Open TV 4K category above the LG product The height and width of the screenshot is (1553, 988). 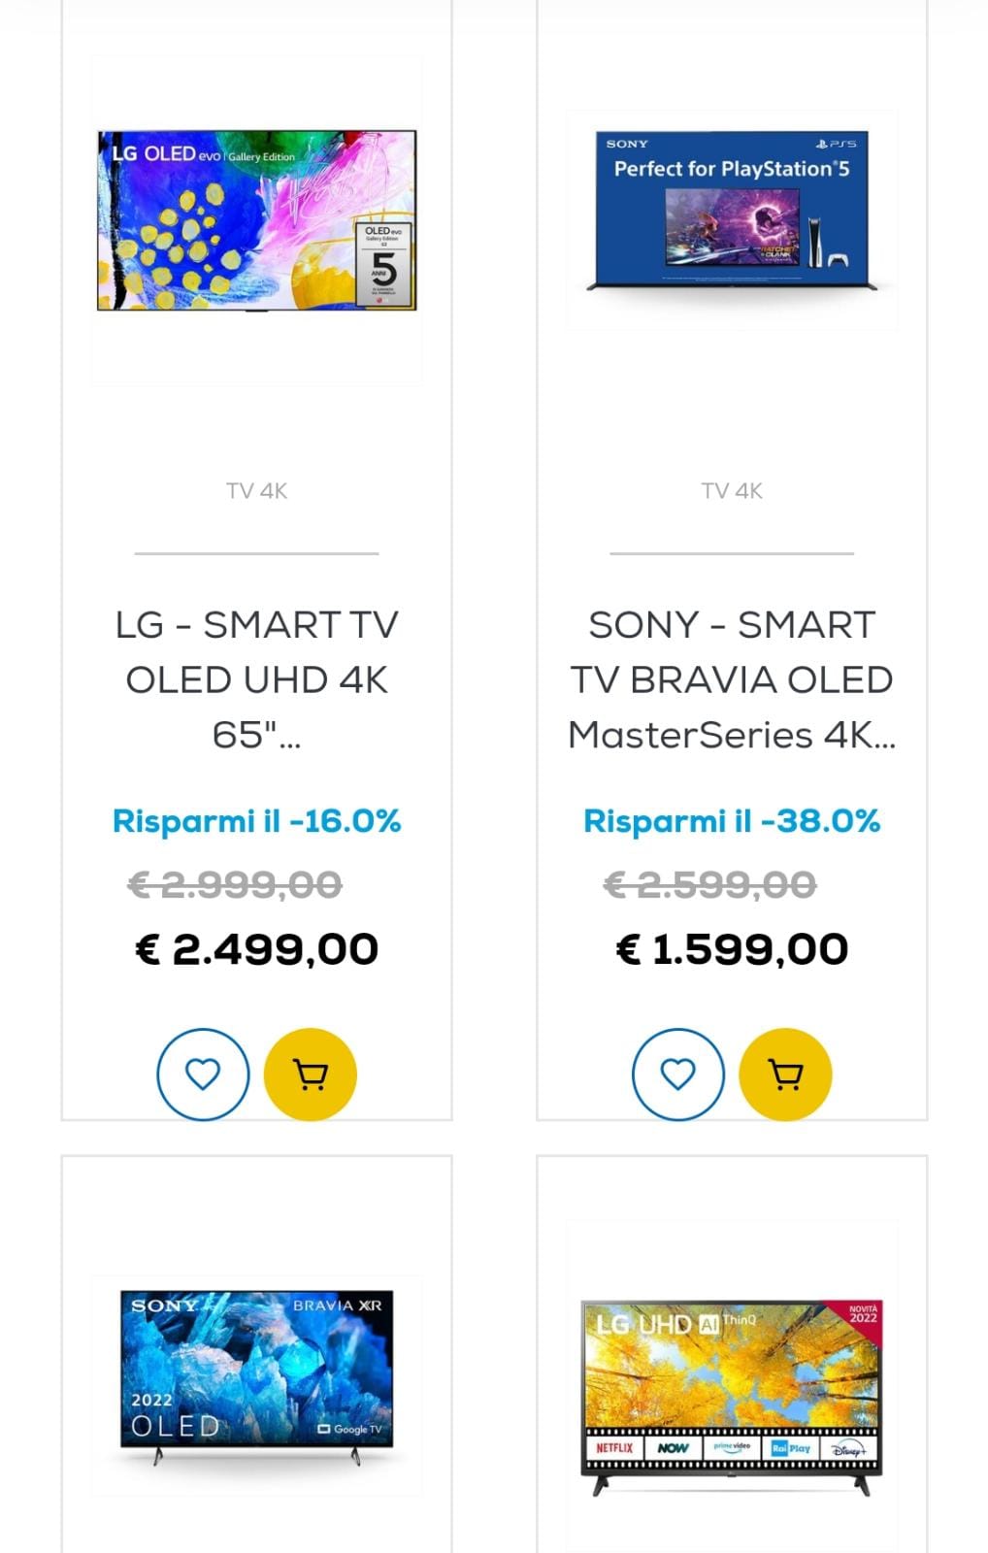click(x=256, y=491)
